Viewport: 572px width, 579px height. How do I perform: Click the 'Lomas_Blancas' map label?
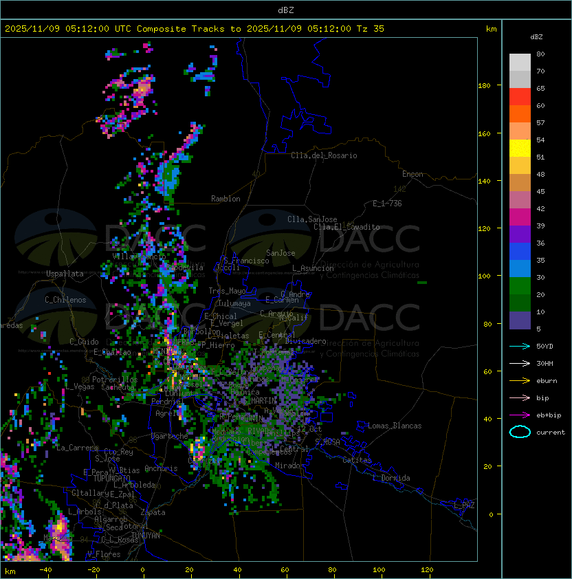click(395, 426)
